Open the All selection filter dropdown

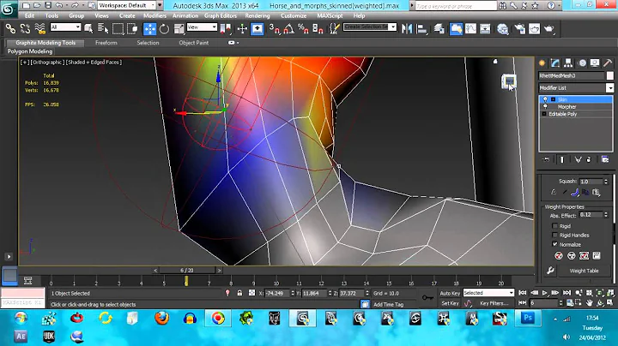coord(65,27)
